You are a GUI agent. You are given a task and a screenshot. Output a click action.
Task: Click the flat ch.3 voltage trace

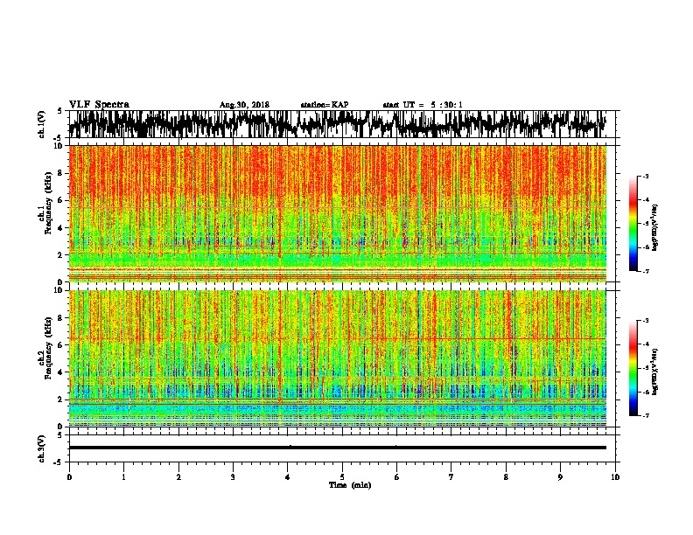338,448
